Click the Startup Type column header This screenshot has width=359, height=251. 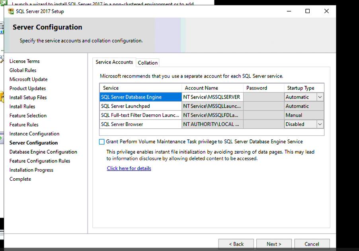click(x=304, y=88)
